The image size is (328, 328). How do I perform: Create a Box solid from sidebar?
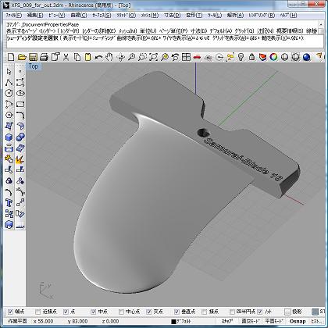click(9, 137)
